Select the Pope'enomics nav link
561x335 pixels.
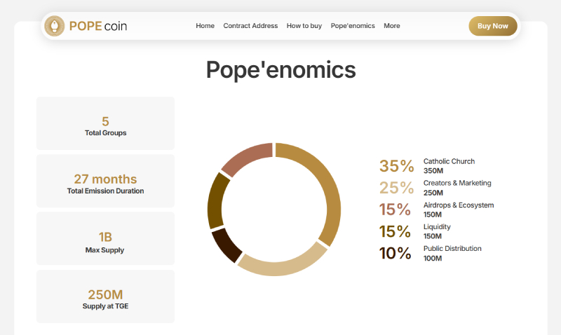tap(353, 26)
